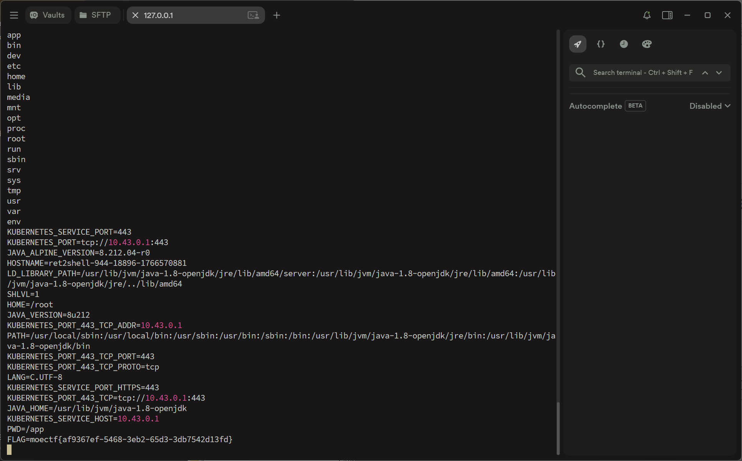Open a new tab with plus button

(x=277, y=15)
